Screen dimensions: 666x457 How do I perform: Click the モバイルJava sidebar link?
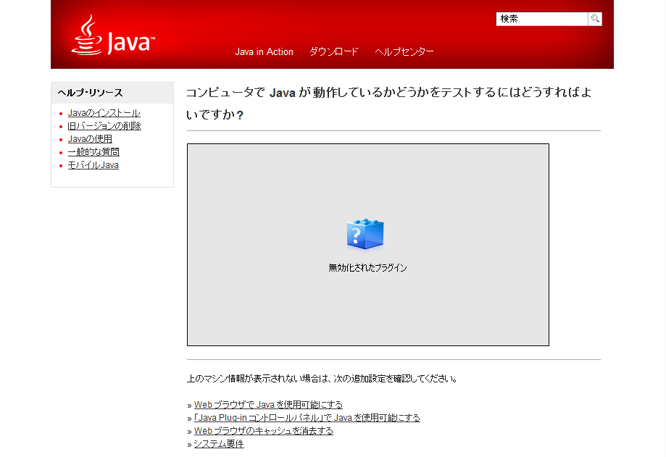[x=93, y=165]
